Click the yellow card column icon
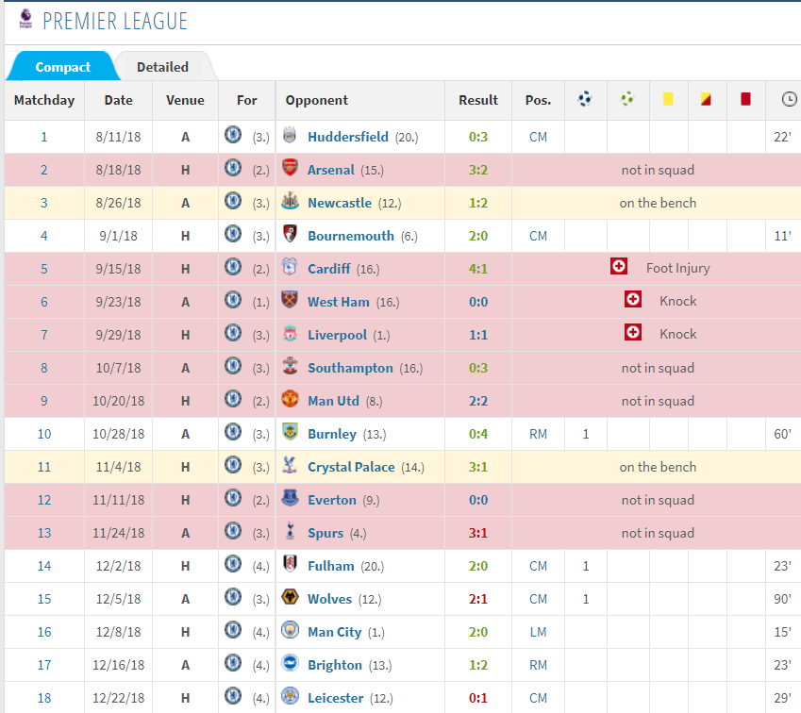The height and width of the screenshot is (713, 801). 668,99
